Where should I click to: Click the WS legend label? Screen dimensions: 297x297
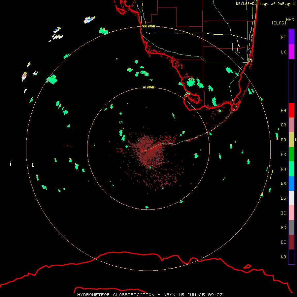283,183
